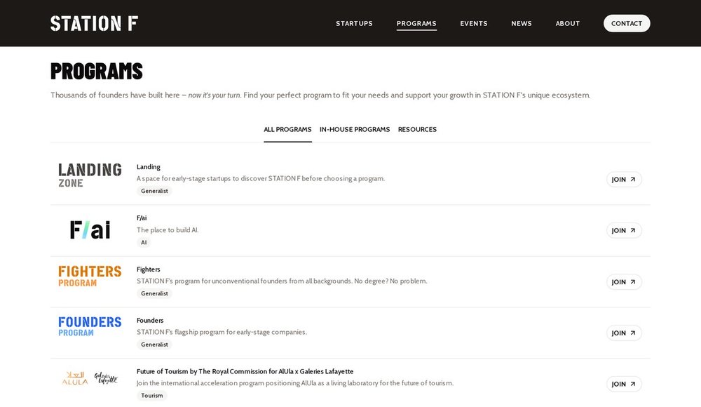Select the Programs navigation item
Image resolution: width=701 pixels, height=407 pixels.
(416, 23)
